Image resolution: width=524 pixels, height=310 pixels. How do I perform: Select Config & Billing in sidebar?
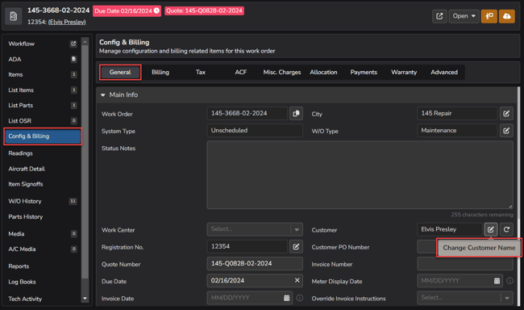[43, 136]
